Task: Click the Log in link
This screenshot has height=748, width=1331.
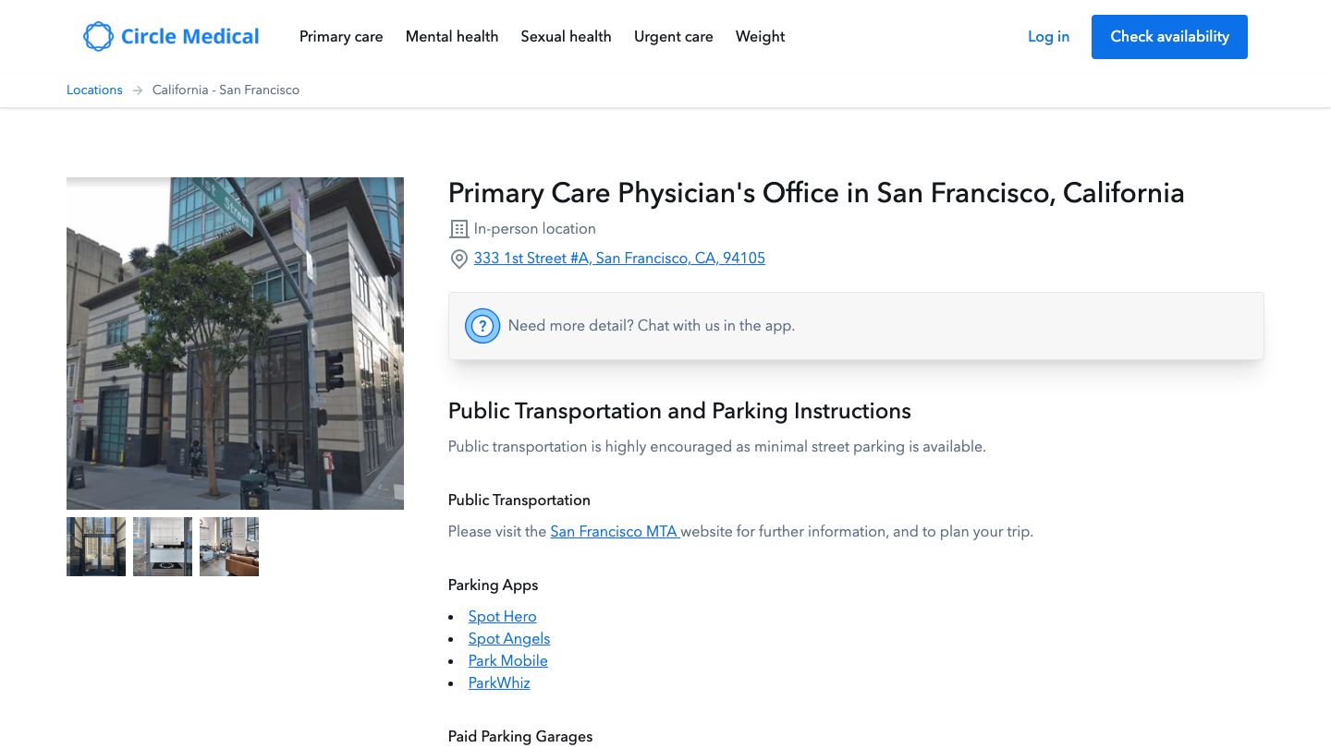Action: [x=1048, y=37]
